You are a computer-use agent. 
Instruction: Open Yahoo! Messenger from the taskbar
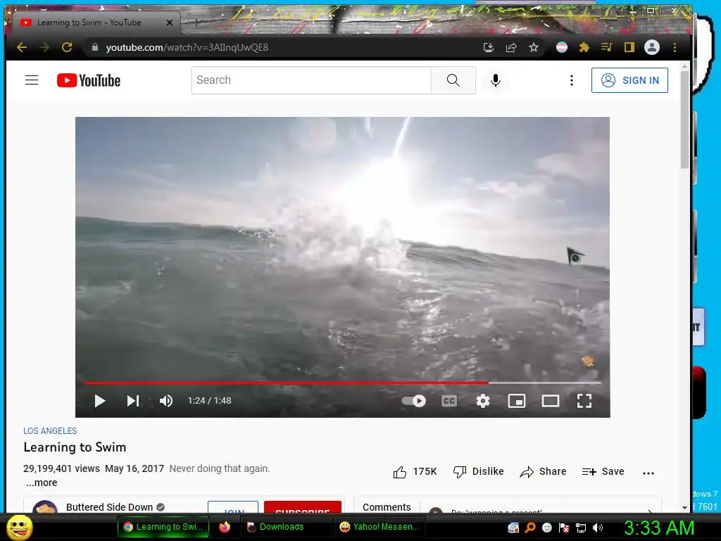(x=380, y=527)
